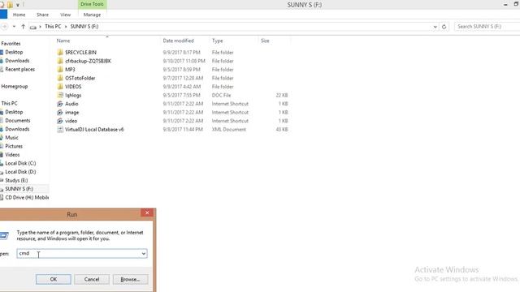The height and width of the screenshot is (292, 520).
Task: Select Local Disk (C:) in sidebar
Action: (20, 163)
